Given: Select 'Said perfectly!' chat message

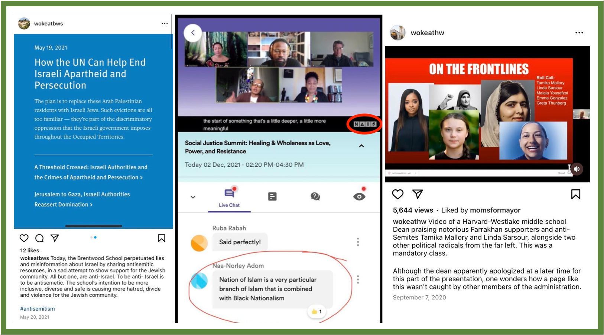Looking at the screenshot, I should click(240, 242).
